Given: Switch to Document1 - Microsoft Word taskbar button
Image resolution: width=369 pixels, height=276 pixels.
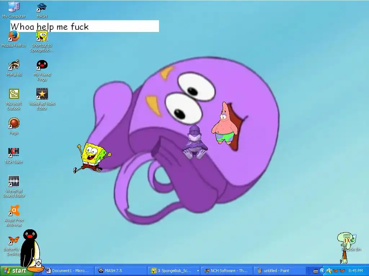Looking at the screenshot, I should 69,271.
